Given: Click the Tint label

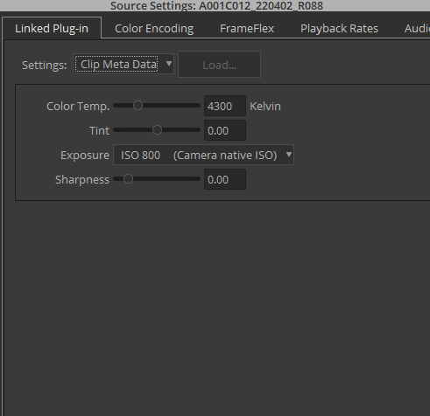Looking at the screenshot, I should click(99, 131).
